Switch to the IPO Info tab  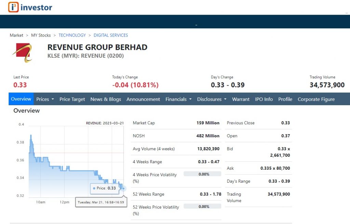click(264, 99)
